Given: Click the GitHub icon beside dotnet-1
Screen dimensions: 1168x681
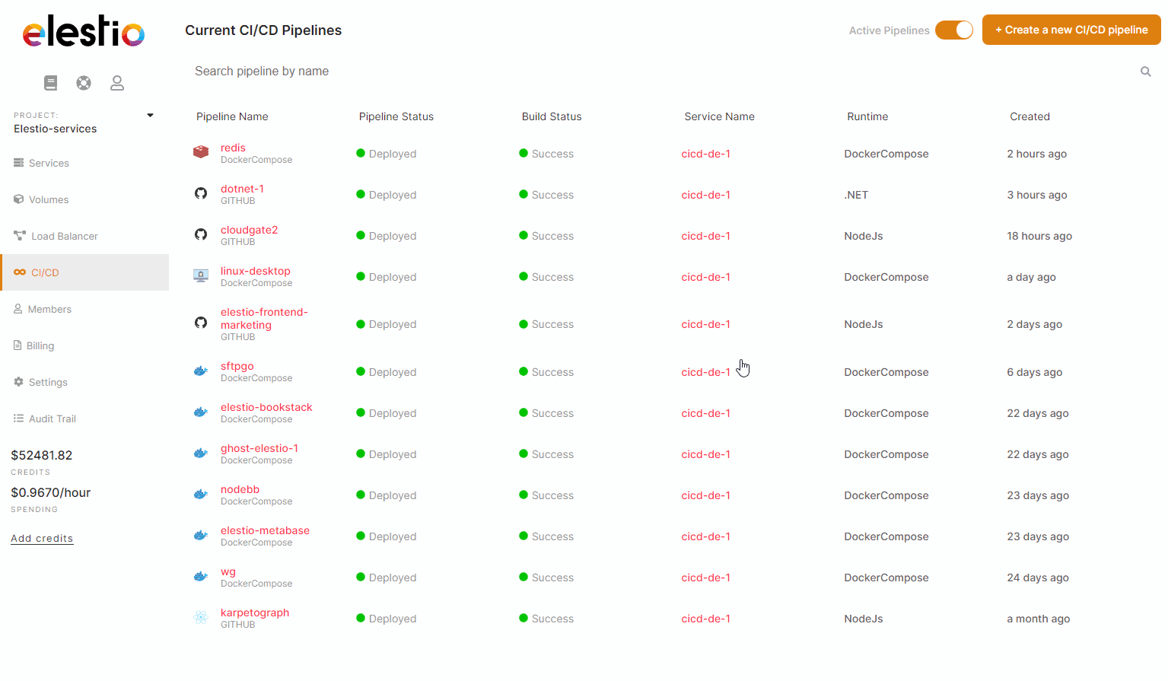Looking at the screenshot, I should [201, 193].
